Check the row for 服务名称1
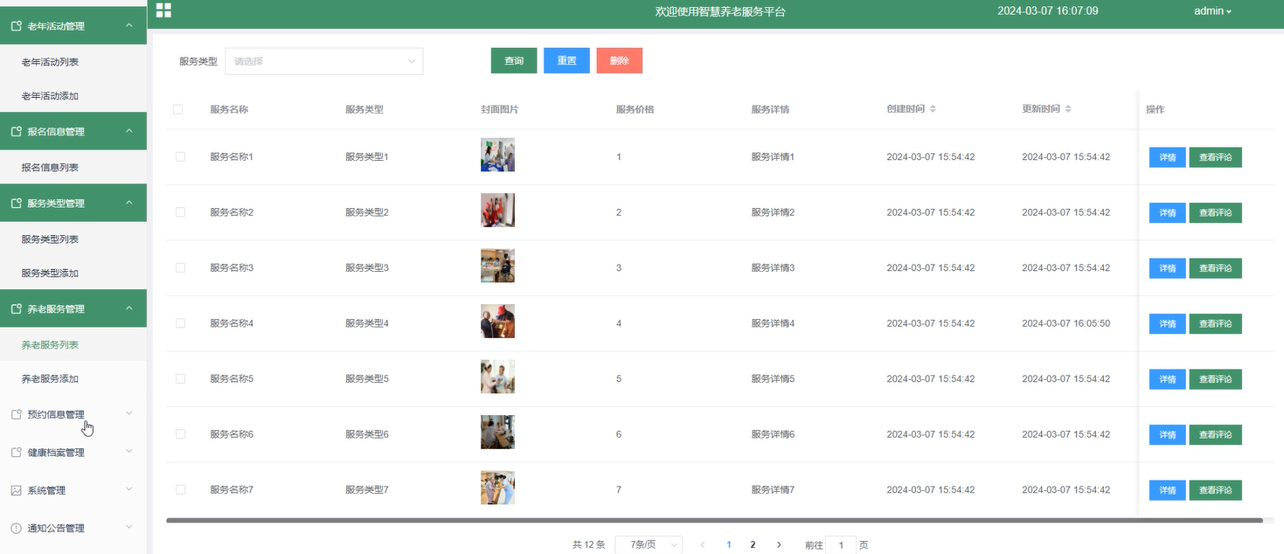 [x=181, y=157]
